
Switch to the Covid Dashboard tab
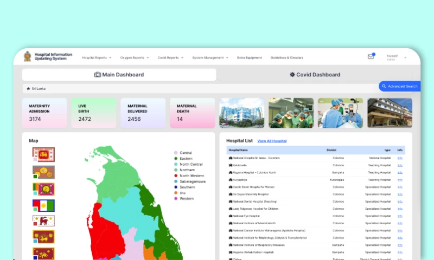point(315,75)
